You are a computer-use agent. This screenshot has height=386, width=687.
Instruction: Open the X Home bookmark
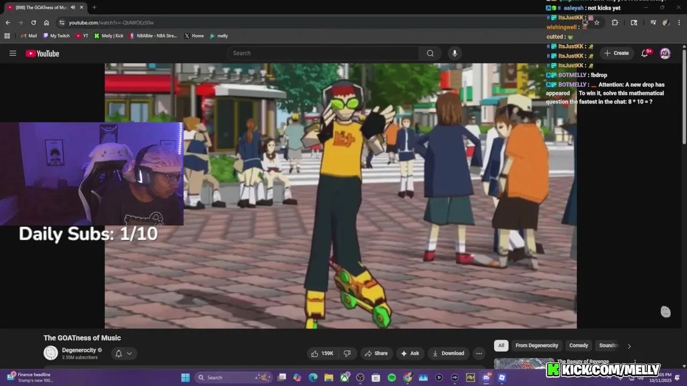tap(194, 36)
